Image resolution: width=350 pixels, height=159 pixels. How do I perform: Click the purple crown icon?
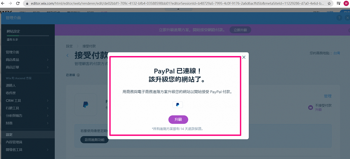pos(310,108)
